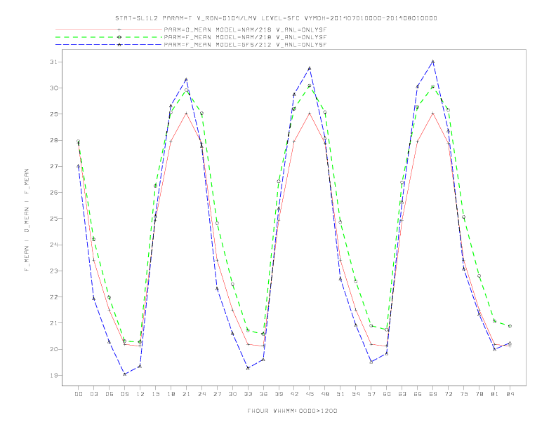556x429 pixels.
Task: Click the green circle data marker at hour 84
Action: coord(510,326)
